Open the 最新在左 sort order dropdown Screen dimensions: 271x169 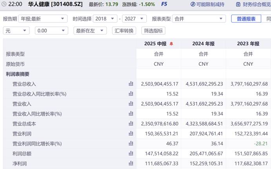(x=89, y=31)
